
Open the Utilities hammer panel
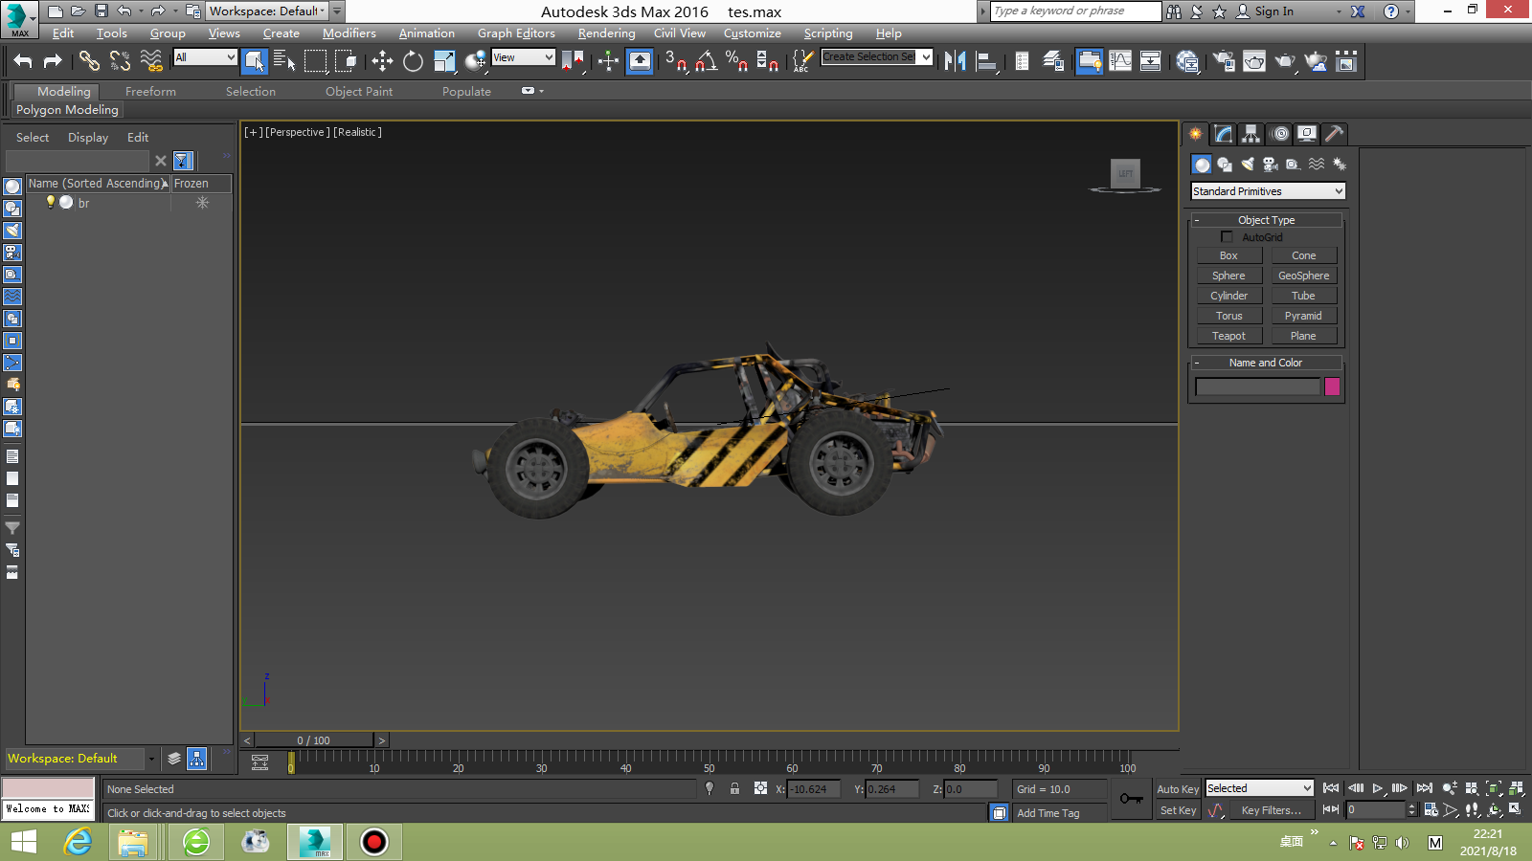pos(1334,134)
